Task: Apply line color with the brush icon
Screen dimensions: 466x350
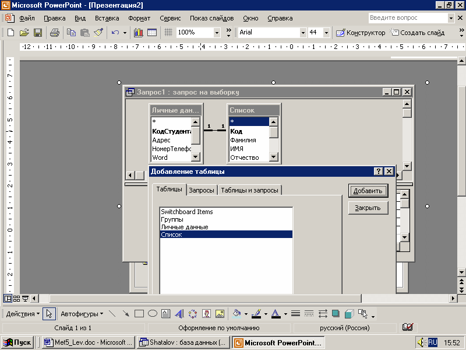Action: pyautogui.click(x=256, y=314)
